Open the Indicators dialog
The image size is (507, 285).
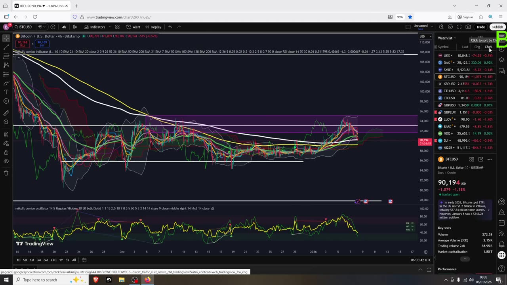click(x=95, y=27)
